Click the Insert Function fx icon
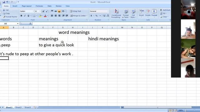The image size is (200, 112). tap(30, 24)
